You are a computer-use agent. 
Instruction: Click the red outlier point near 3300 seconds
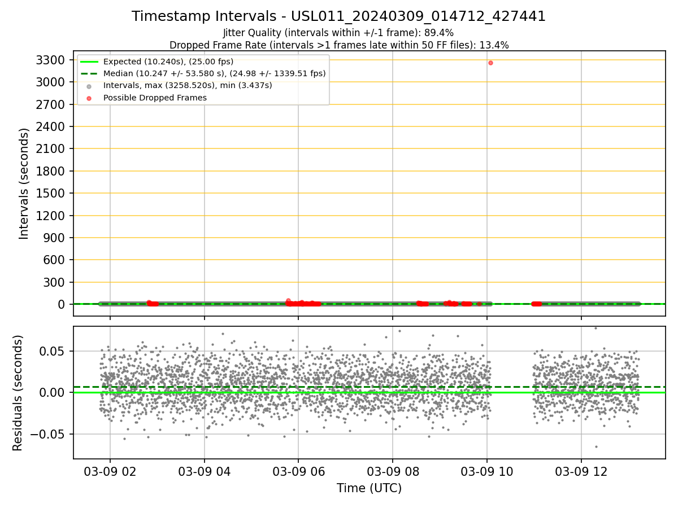[x=490, y=63]
